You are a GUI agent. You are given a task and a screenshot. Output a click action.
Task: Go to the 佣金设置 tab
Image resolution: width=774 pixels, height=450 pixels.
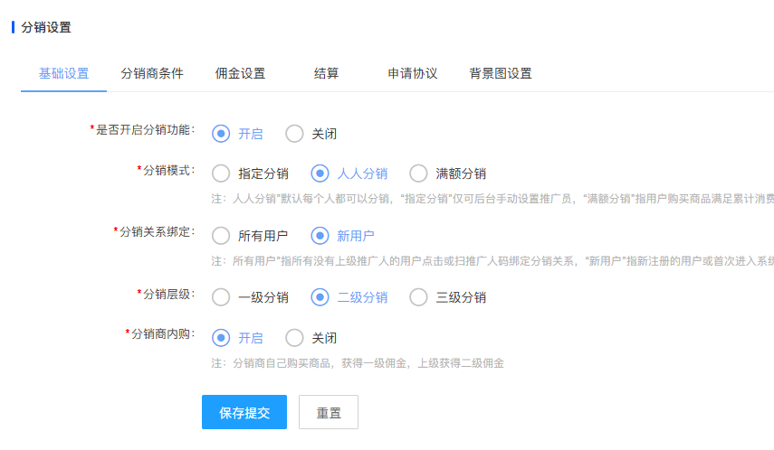click(240, 73)
